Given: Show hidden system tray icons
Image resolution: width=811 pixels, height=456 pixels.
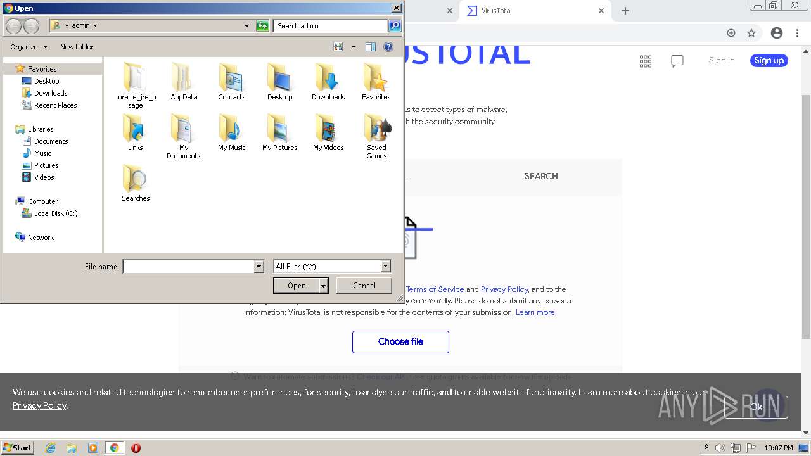Looking at the screenshot, I should click(707, 448).
